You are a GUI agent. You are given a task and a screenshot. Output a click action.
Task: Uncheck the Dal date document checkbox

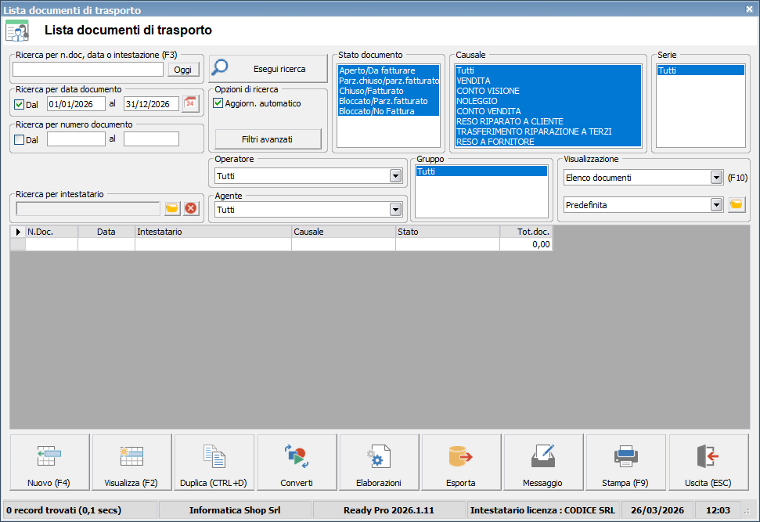click(x=20, y=104)
